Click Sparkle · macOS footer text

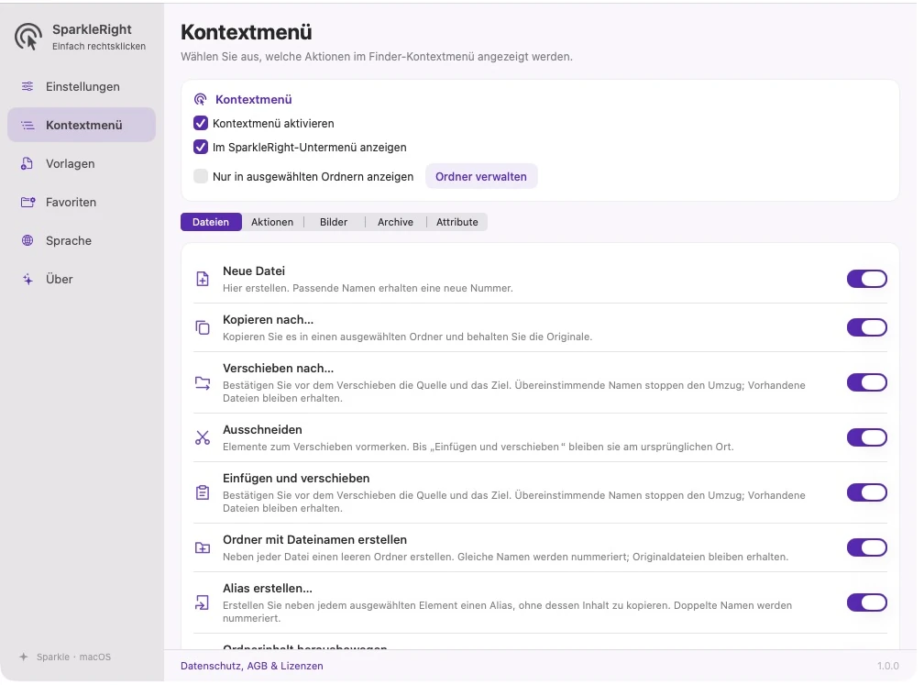73,657
